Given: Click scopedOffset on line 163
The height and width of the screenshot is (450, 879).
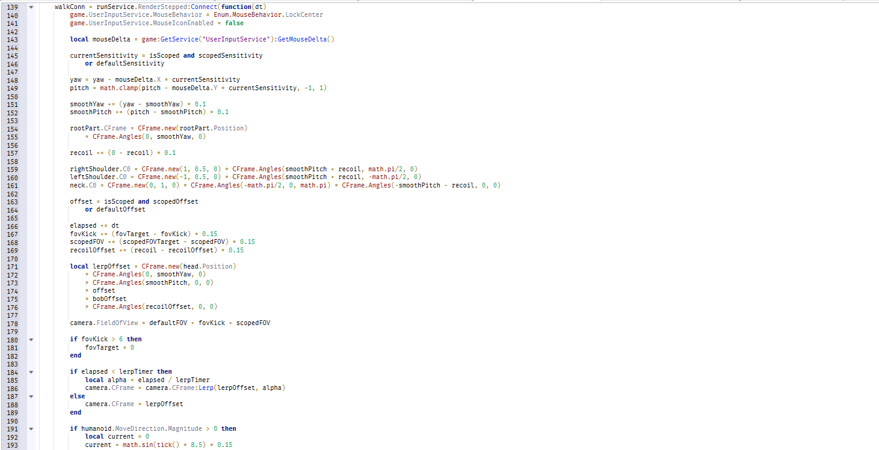Looking at the screenshot, I should coord(176,201).
